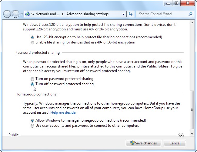Open the arrow after Network and...

63,14
